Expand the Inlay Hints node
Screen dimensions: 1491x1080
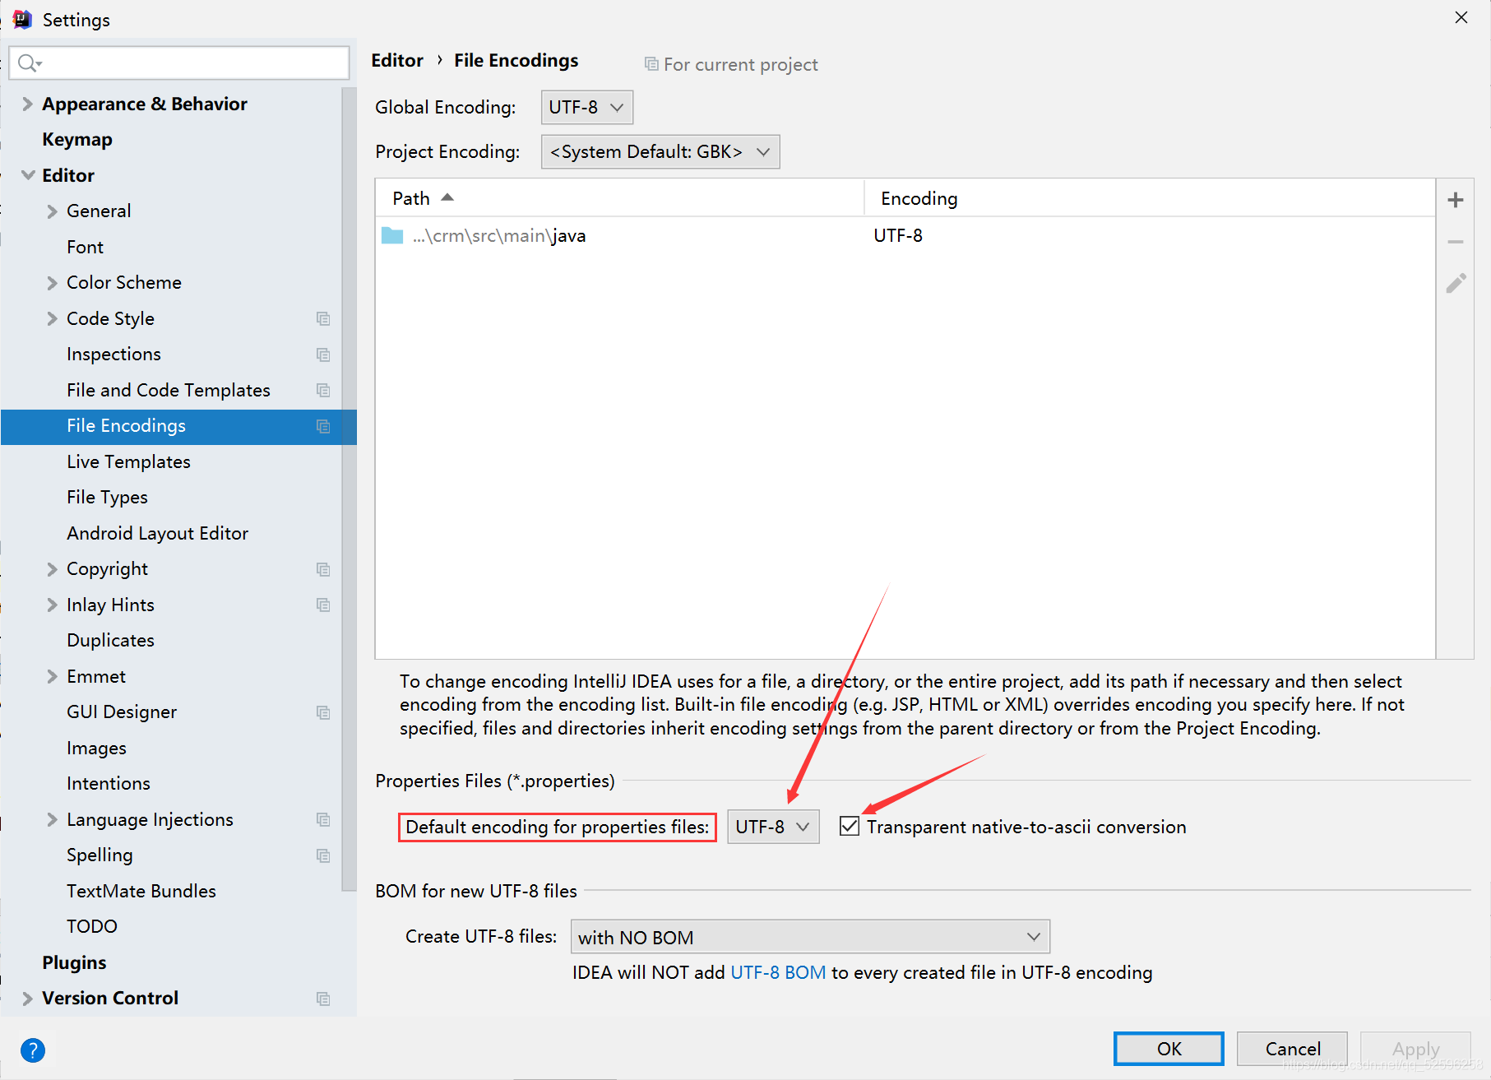52,605
